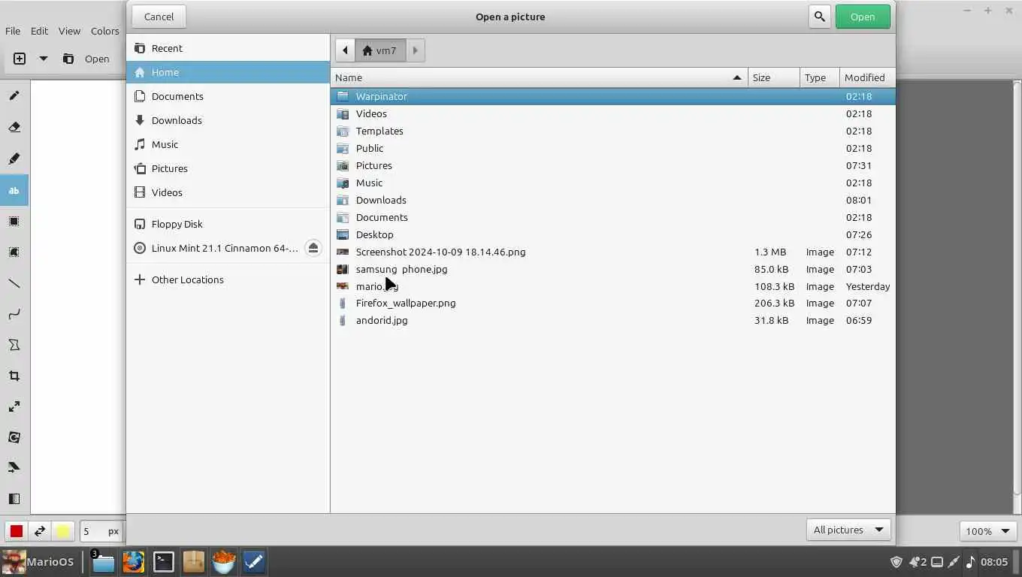Sort the file list by Name
The width and height of the screenshot is (1022, 577).
[x=539, y=77]
